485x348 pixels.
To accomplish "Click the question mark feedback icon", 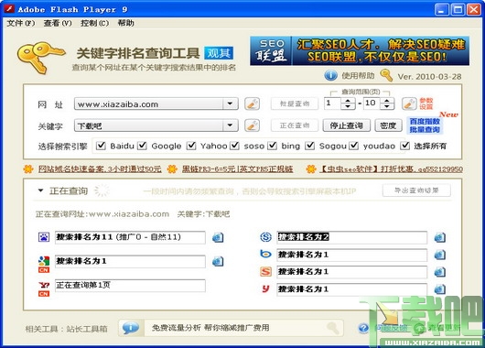I will pos(364,328).
